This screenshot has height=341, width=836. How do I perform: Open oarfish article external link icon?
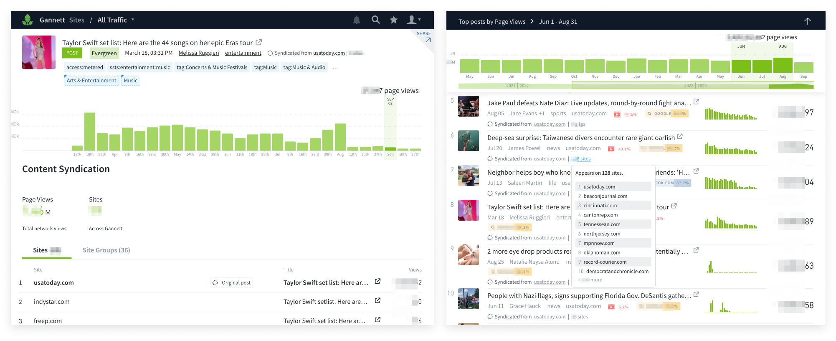[680, 137]
